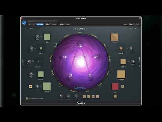Click the knob beside the Color square
This screenshot has width=162, height=122.
pyautogui.click(x=131, y=48)
